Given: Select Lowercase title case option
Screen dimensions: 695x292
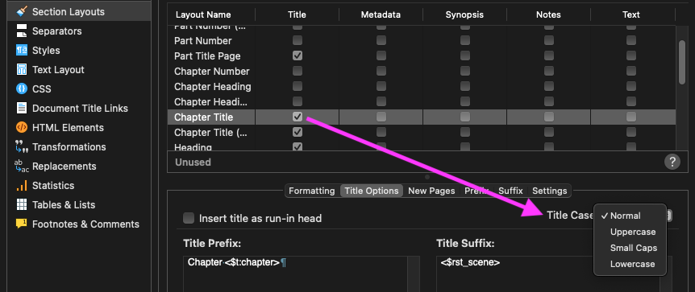Looking at the screenshot, I should pos(632,264).
